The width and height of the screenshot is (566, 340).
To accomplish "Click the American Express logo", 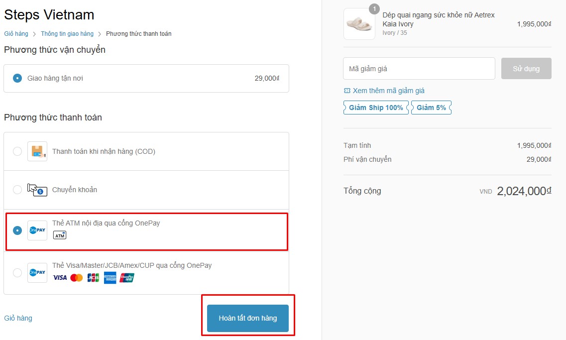I will (x=110, y=278).
